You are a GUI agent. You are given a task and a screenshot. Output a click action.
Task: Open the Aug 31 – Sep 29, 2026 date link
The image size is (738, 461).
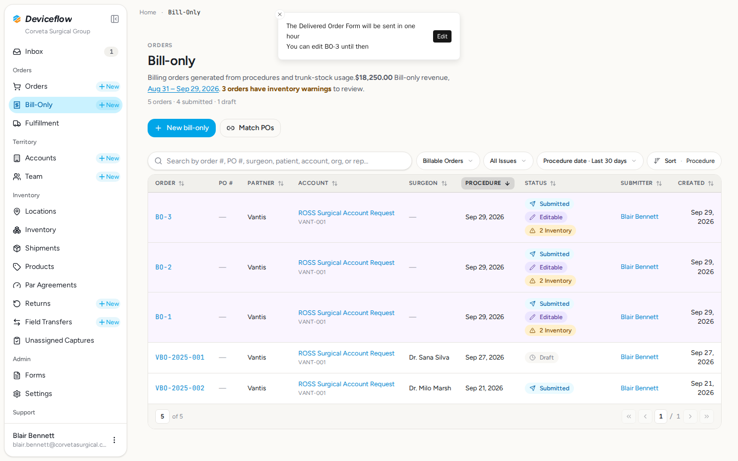click(x=183, y=89)
